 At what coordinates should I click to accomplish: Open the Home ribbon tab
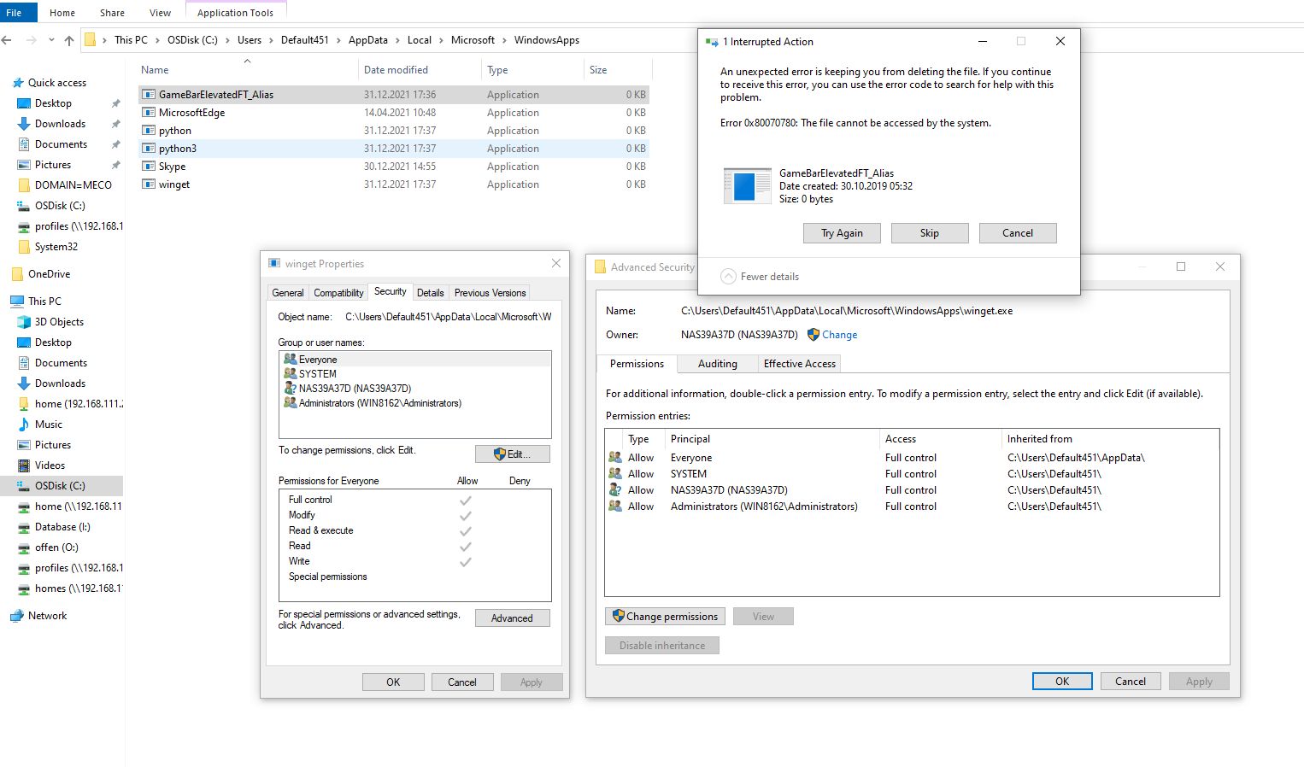62,13
